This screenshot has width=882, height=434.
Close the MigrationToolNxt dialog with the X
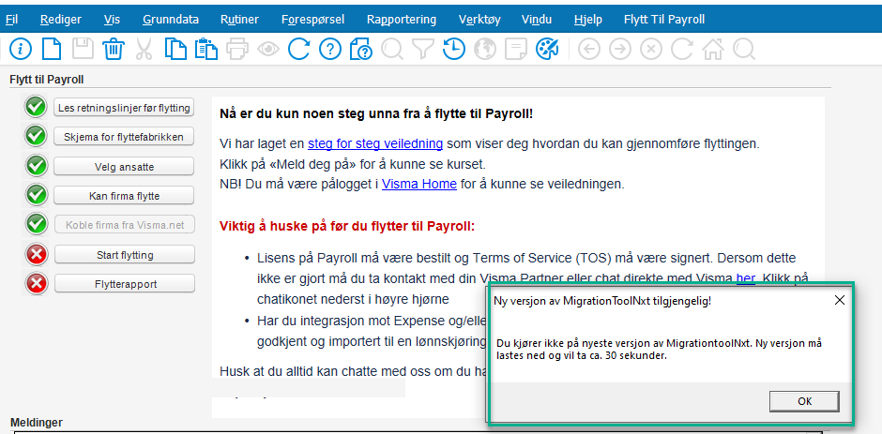tap(839, 300)
